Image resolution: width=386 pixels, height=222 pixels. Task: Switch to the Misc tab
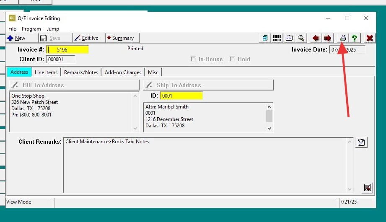153,72
